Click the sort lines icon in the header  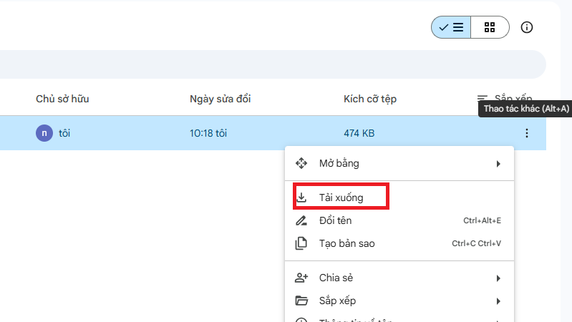(483, 98)
